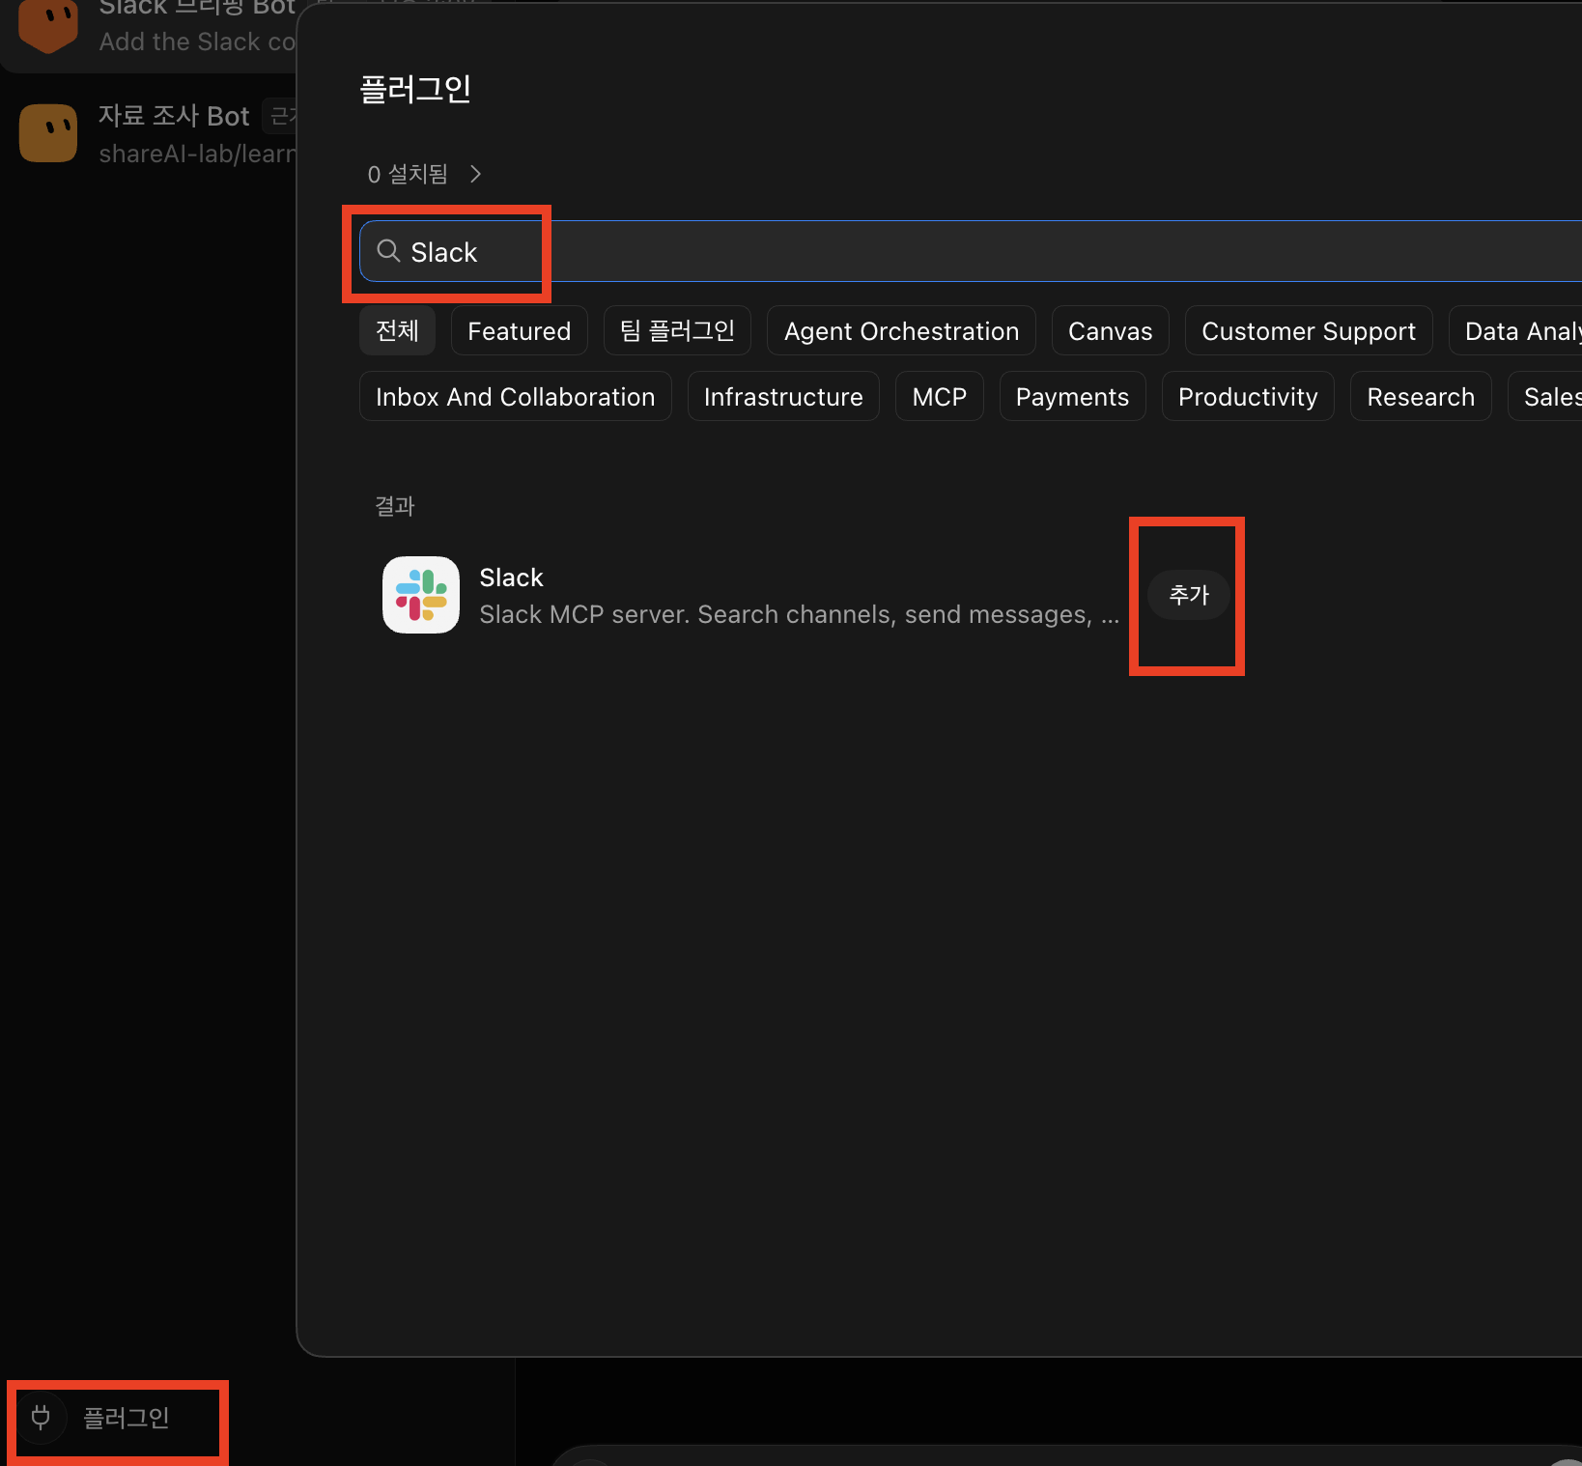Filter by Customer Support category

pyautogui.click(x=1309, y=331)
